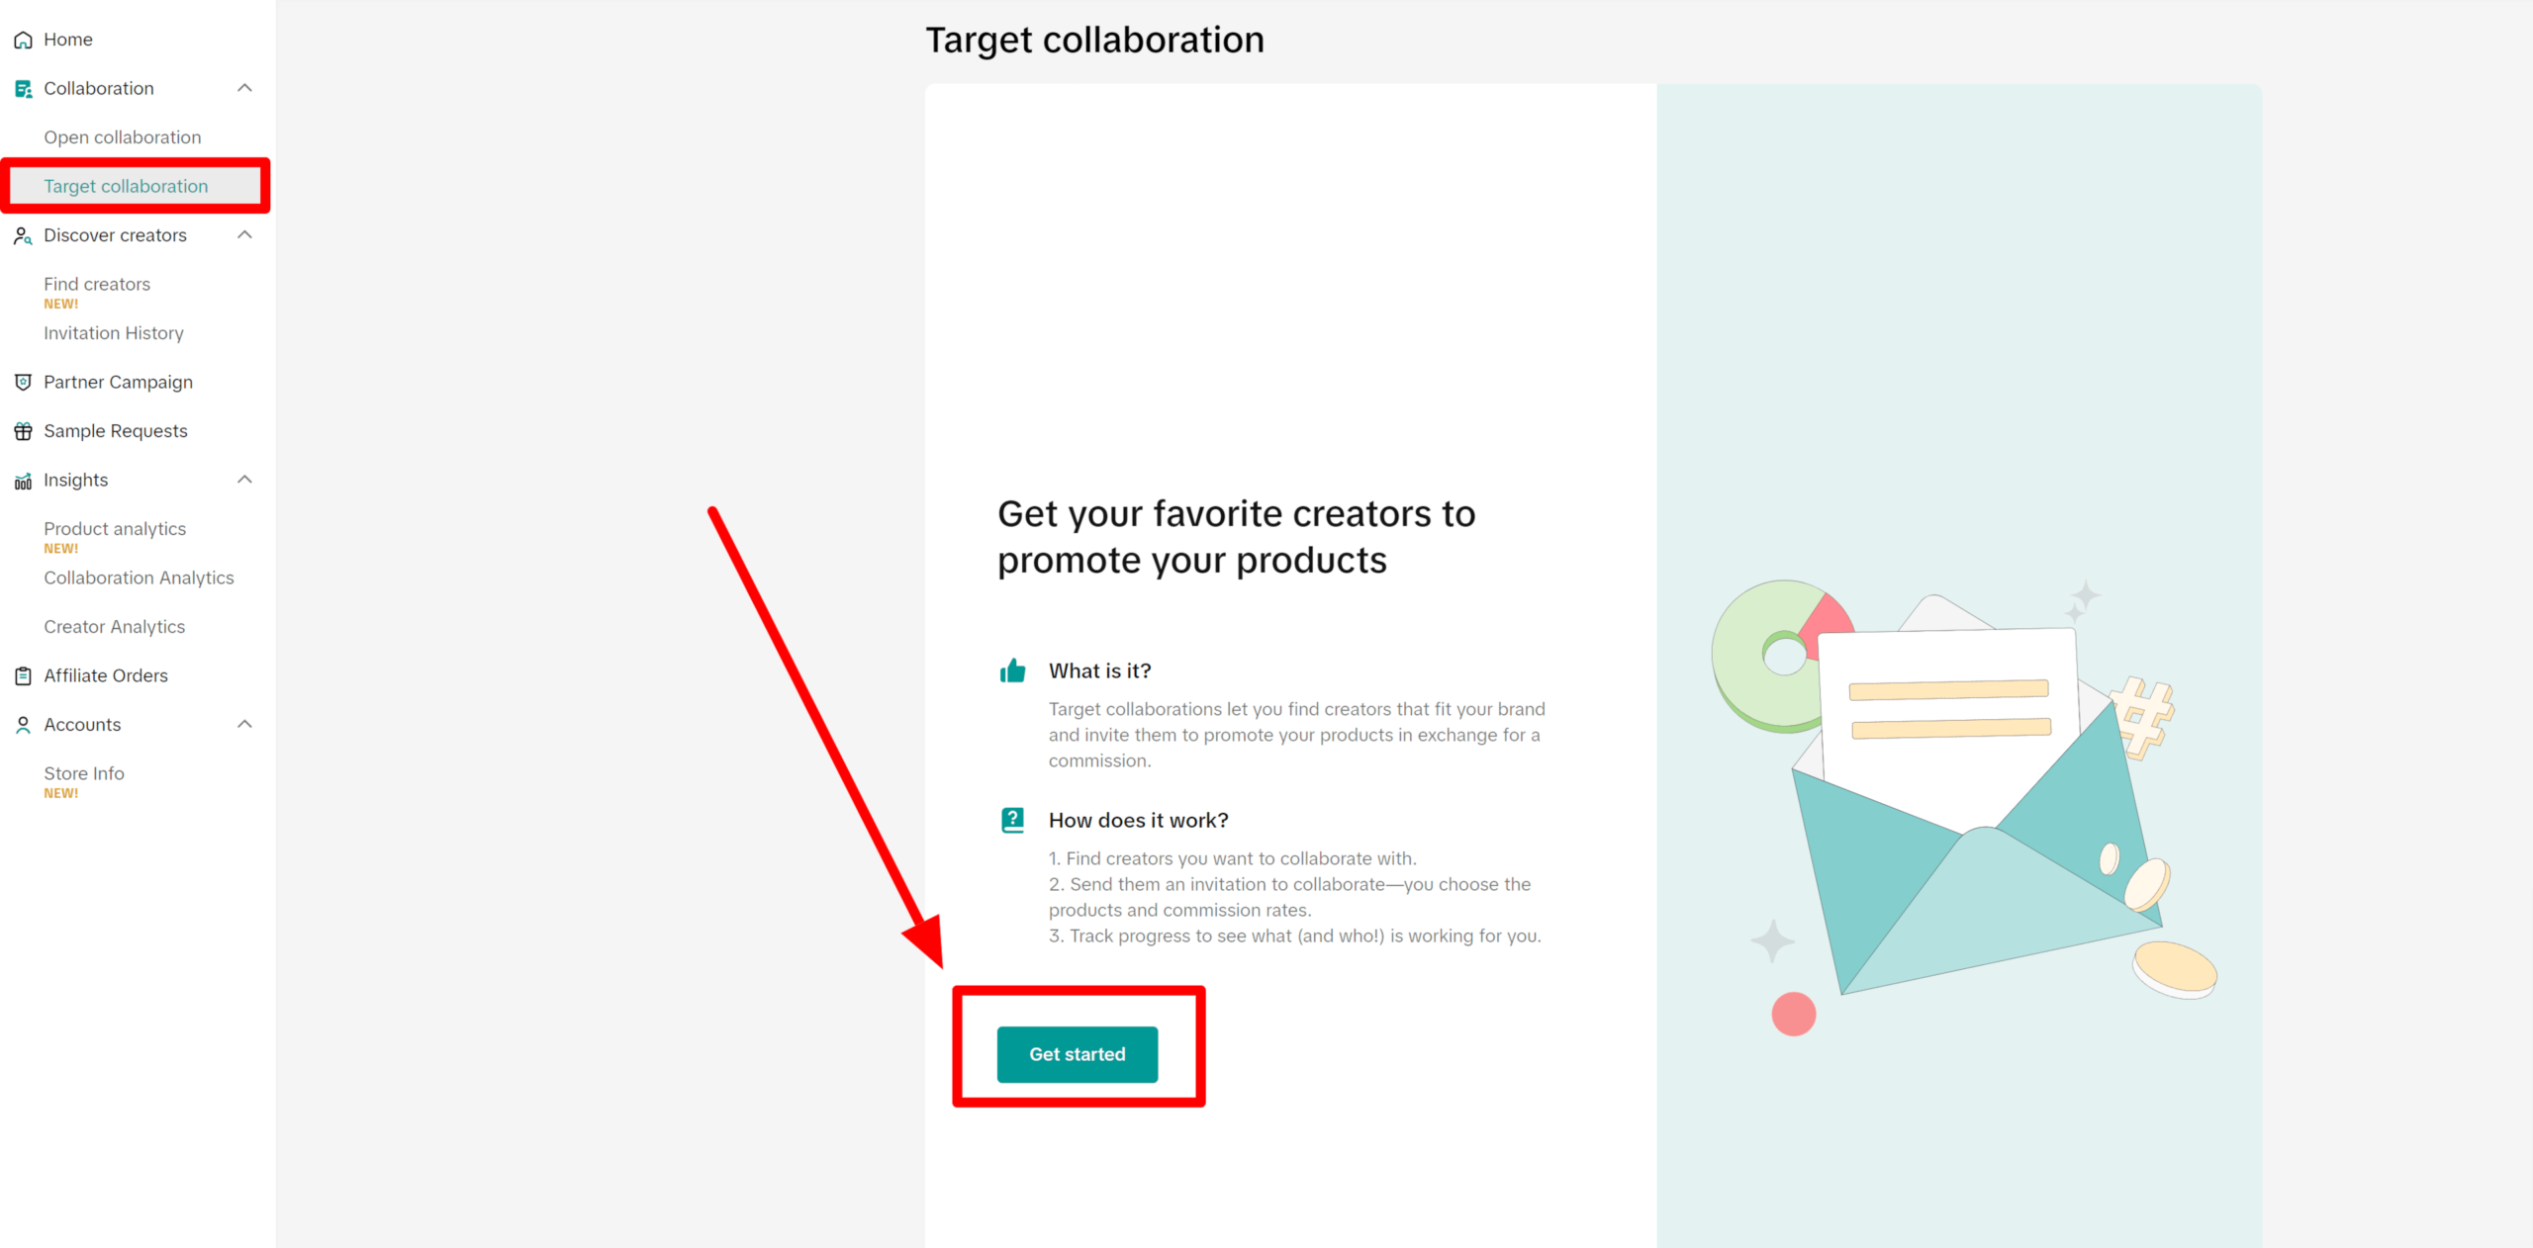The width and height of the screenshot is (2533, 1248).
Task: Go to Find creators page
Action: point(97,284)
